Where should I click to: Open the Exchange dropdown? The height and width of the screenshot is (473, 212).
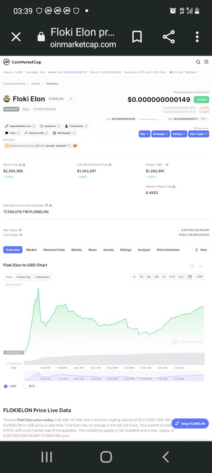point(160,134)
